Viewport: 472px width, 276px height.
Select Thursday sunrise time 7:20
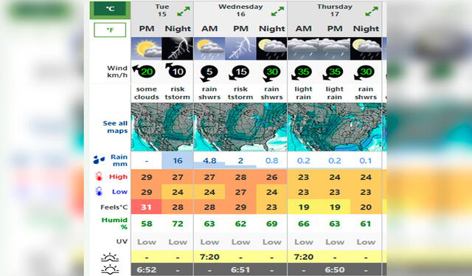click(303, 257)
